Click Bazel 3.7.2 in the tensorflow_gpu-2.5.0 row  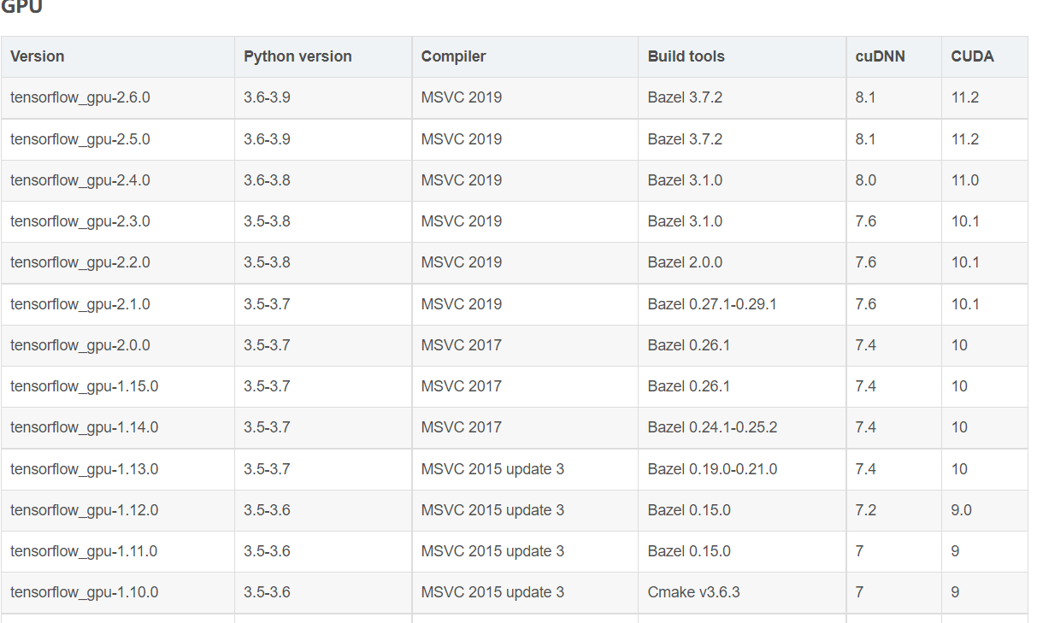pyautogui.click(x=742, y=139)
